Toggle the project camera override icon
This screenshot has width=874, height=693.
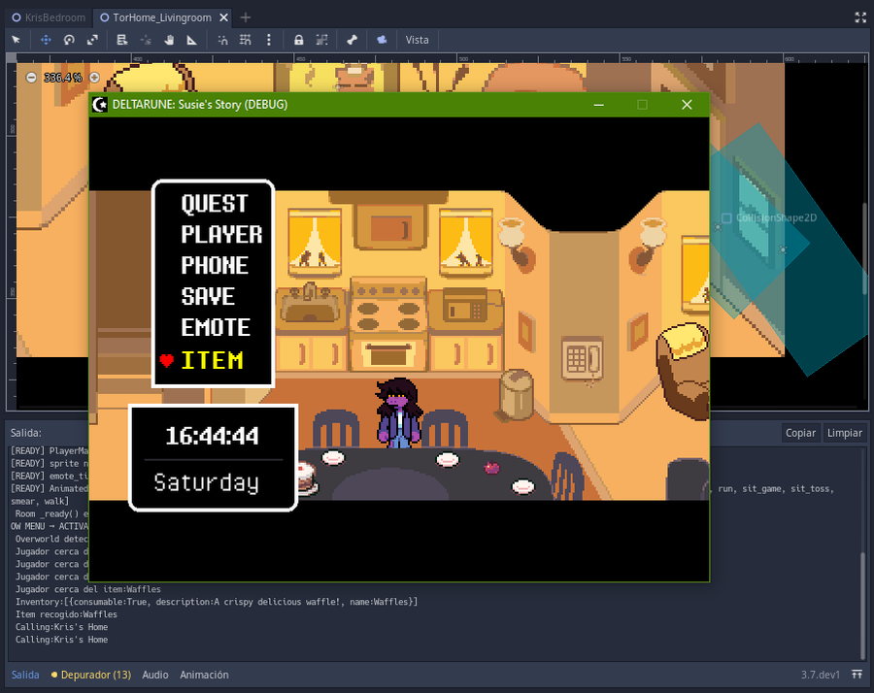pos(382,40)
